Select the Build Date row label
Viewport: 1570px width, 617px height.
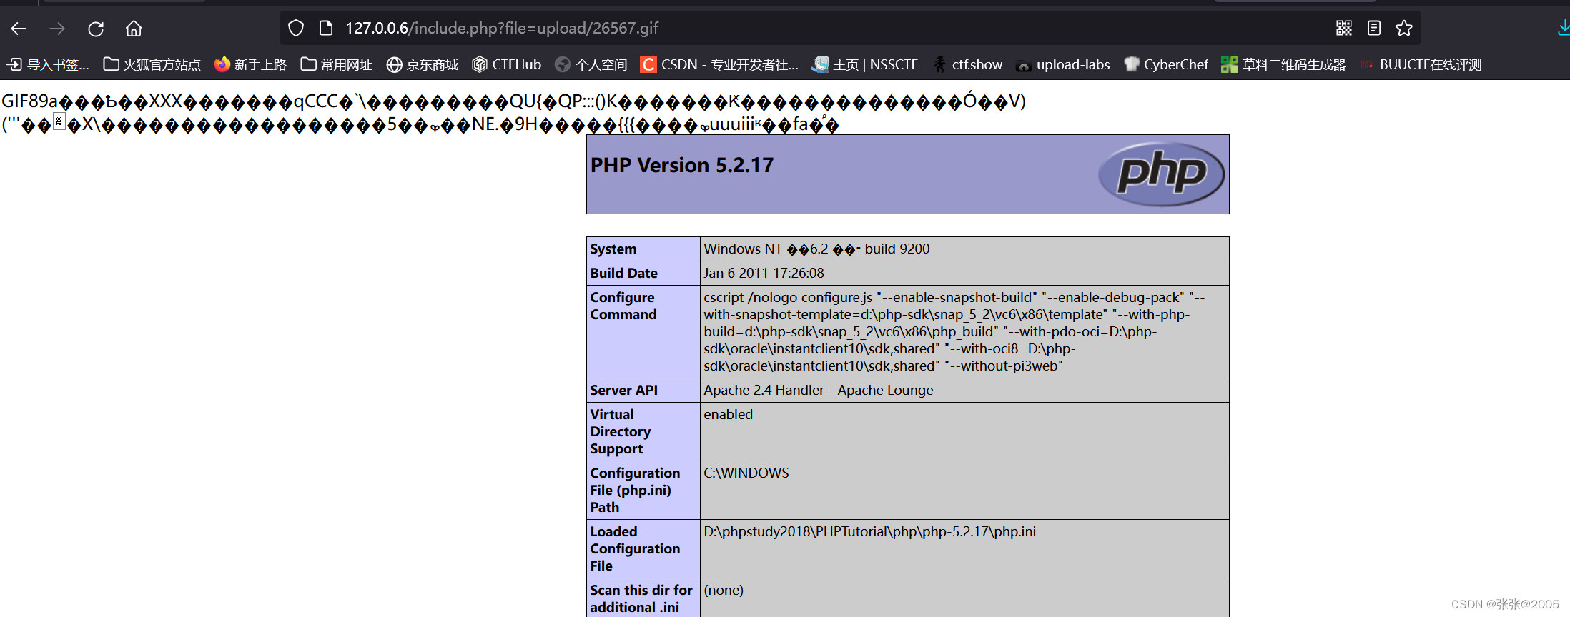coord(624,273)
